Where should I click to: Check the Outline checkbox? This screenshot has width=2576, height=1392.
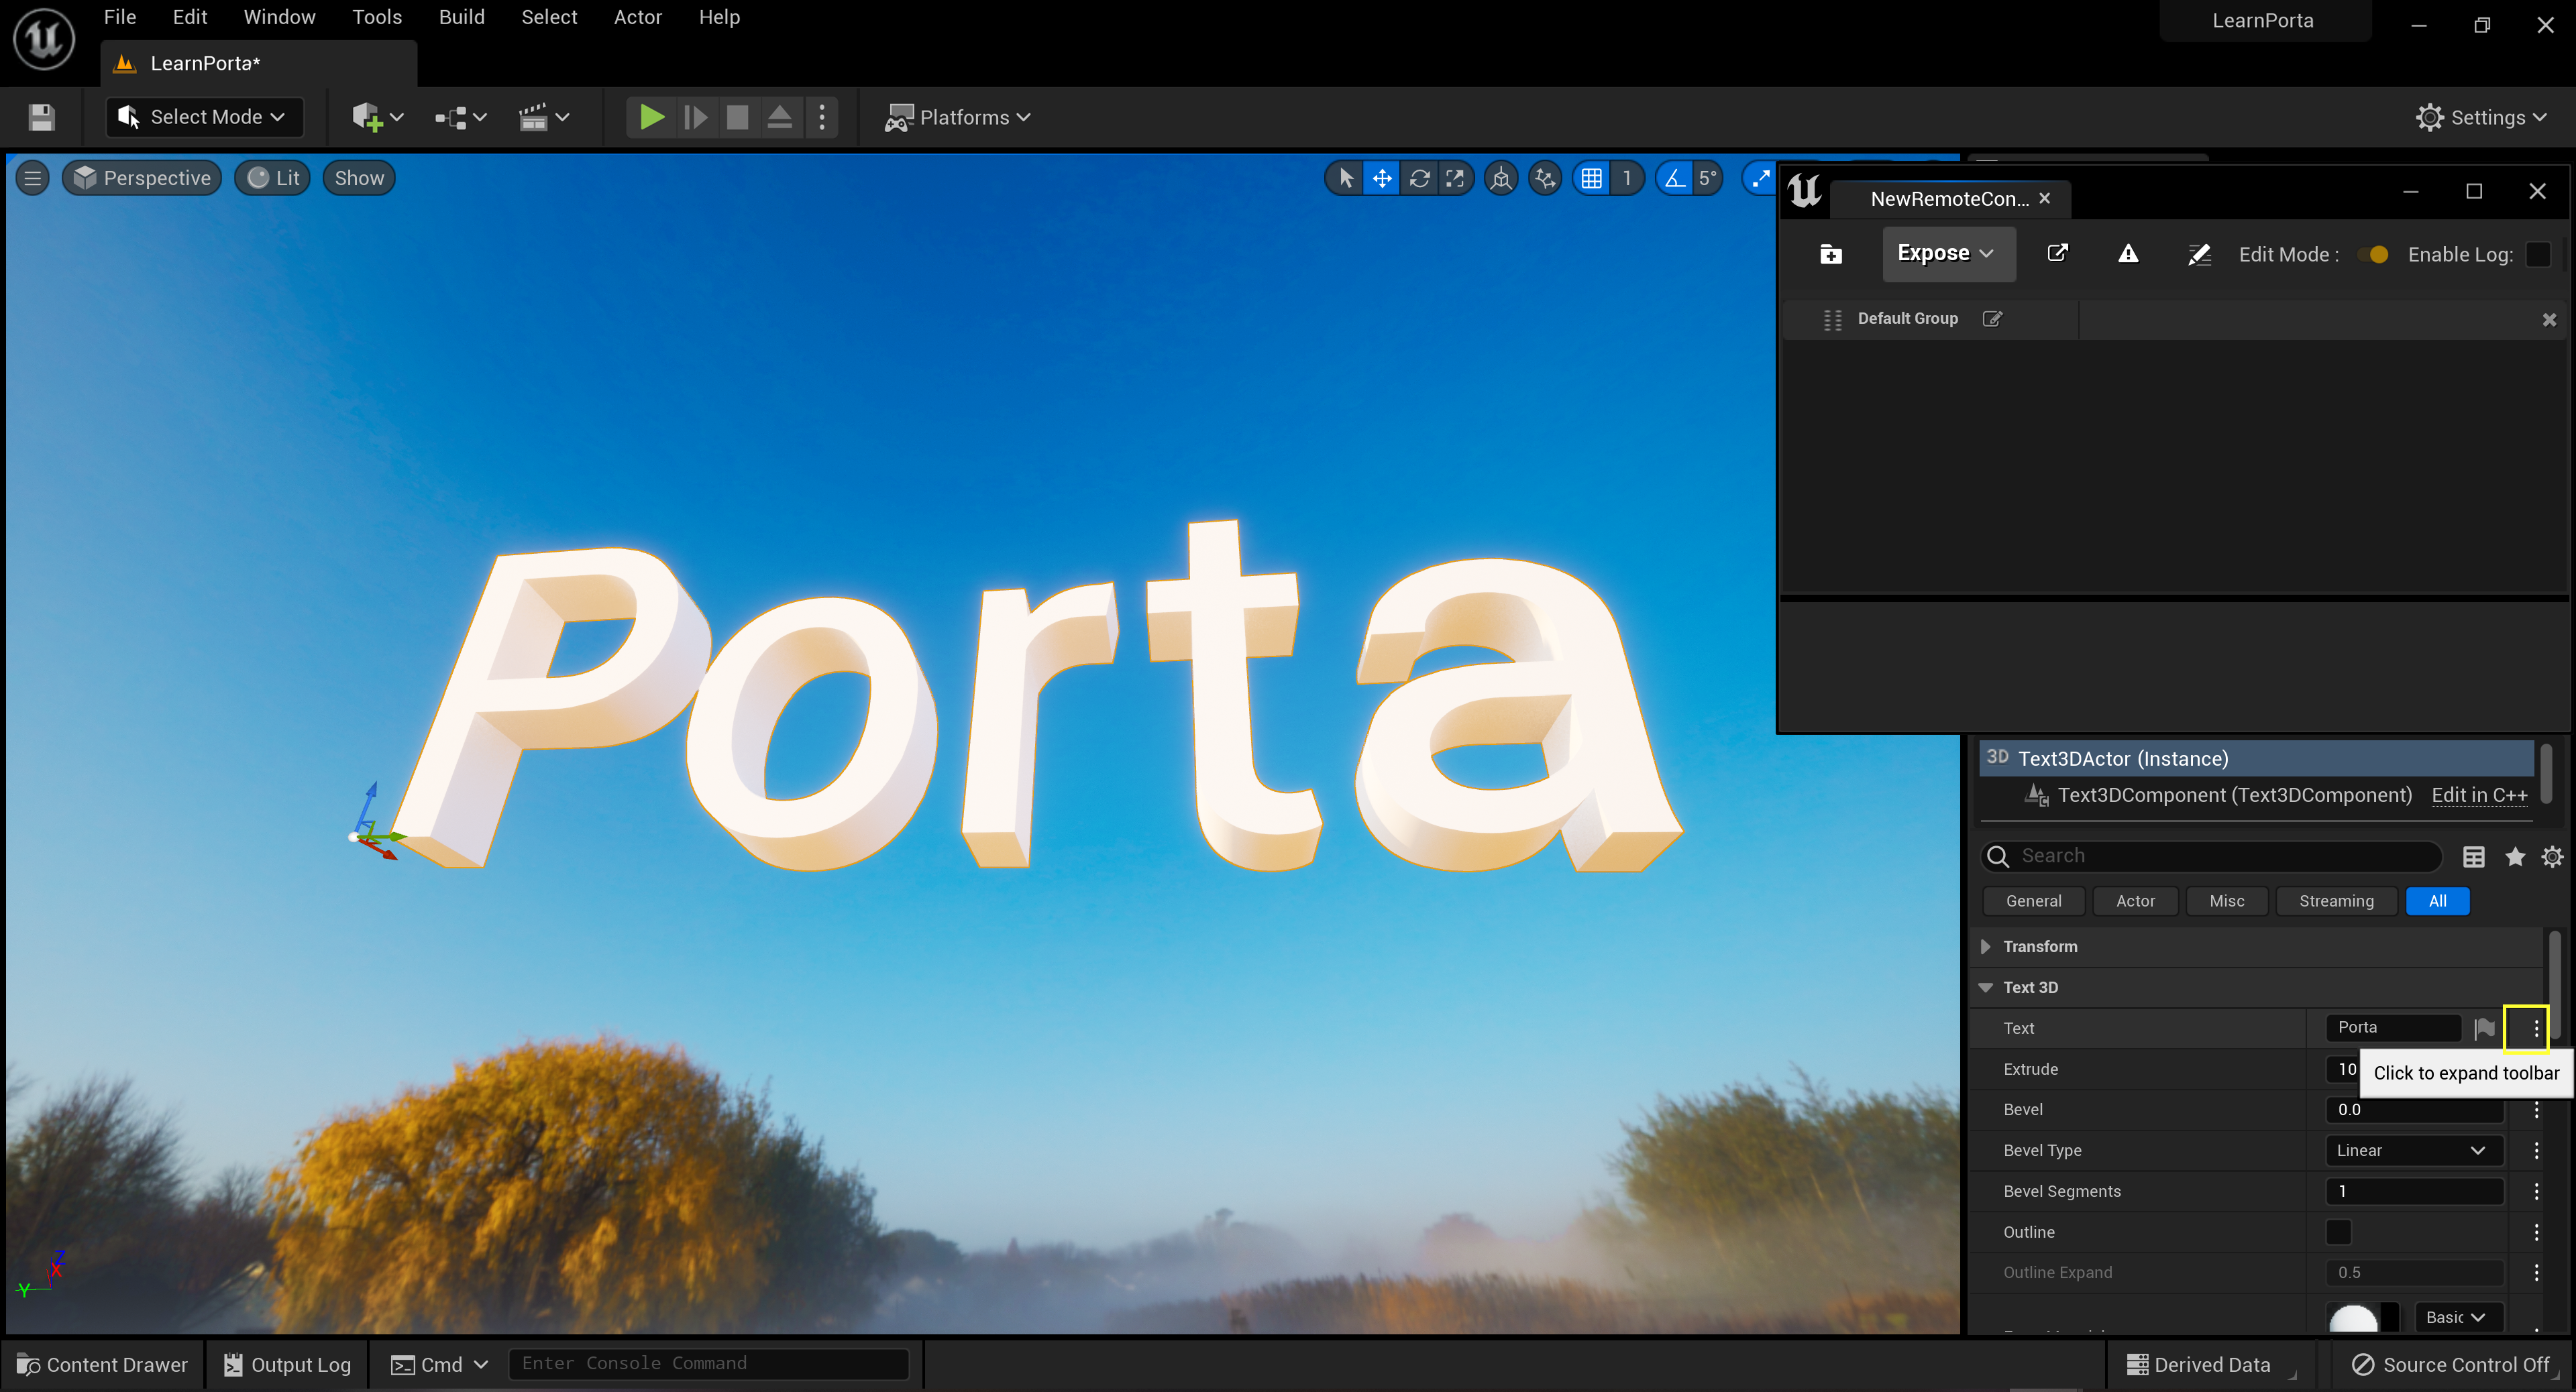2338,1232
